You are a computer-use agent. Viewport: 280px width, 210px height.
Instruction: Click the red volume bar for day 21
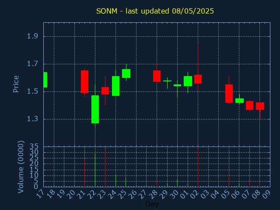(84, 174)
